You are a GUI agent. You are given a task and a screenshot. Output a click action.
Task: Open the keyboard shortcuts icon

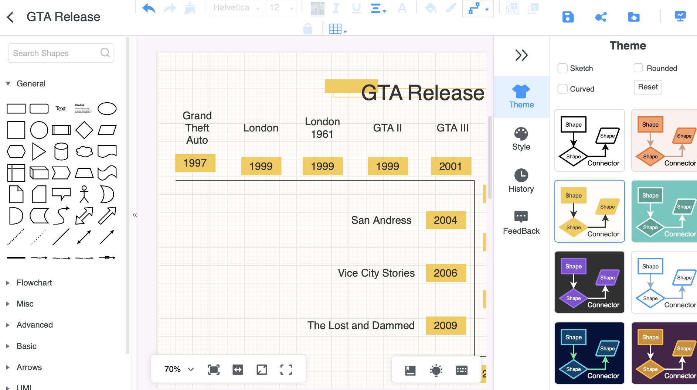462,370
